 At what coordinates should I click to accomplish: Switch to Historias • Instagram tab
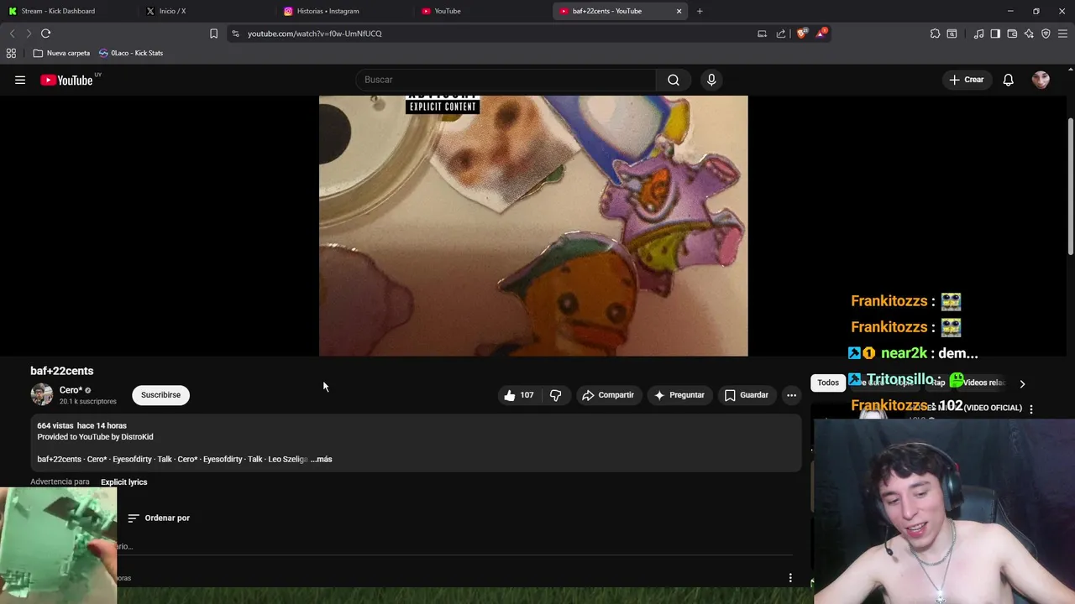click(x=343, y=11)
